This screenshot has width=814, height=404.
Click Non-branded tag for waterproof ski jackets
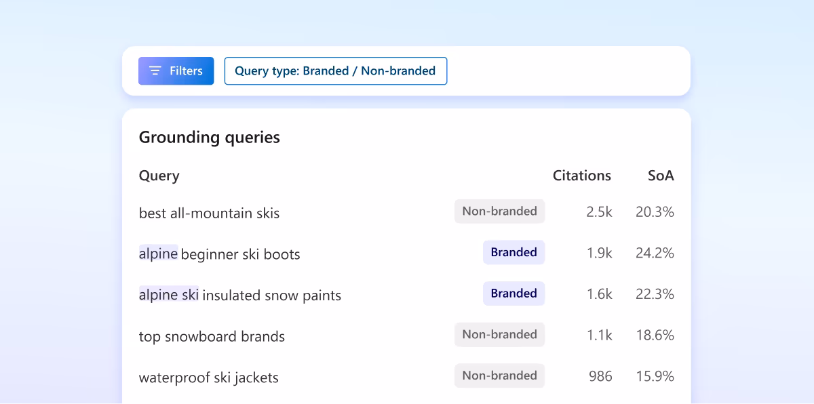(500, 376)
